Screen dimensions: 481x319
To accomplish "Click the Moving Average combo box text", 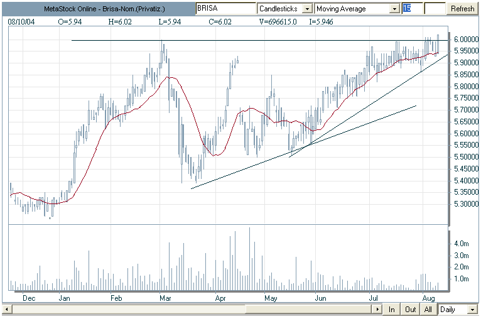I will coord(341,9).
